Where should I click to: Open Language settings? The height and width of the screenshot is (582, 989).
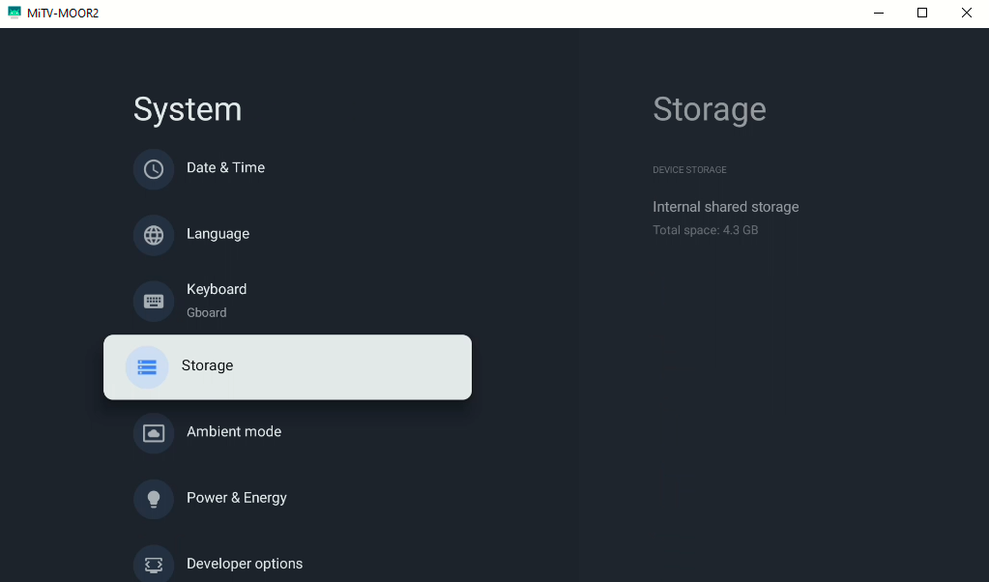coord(218,234)
